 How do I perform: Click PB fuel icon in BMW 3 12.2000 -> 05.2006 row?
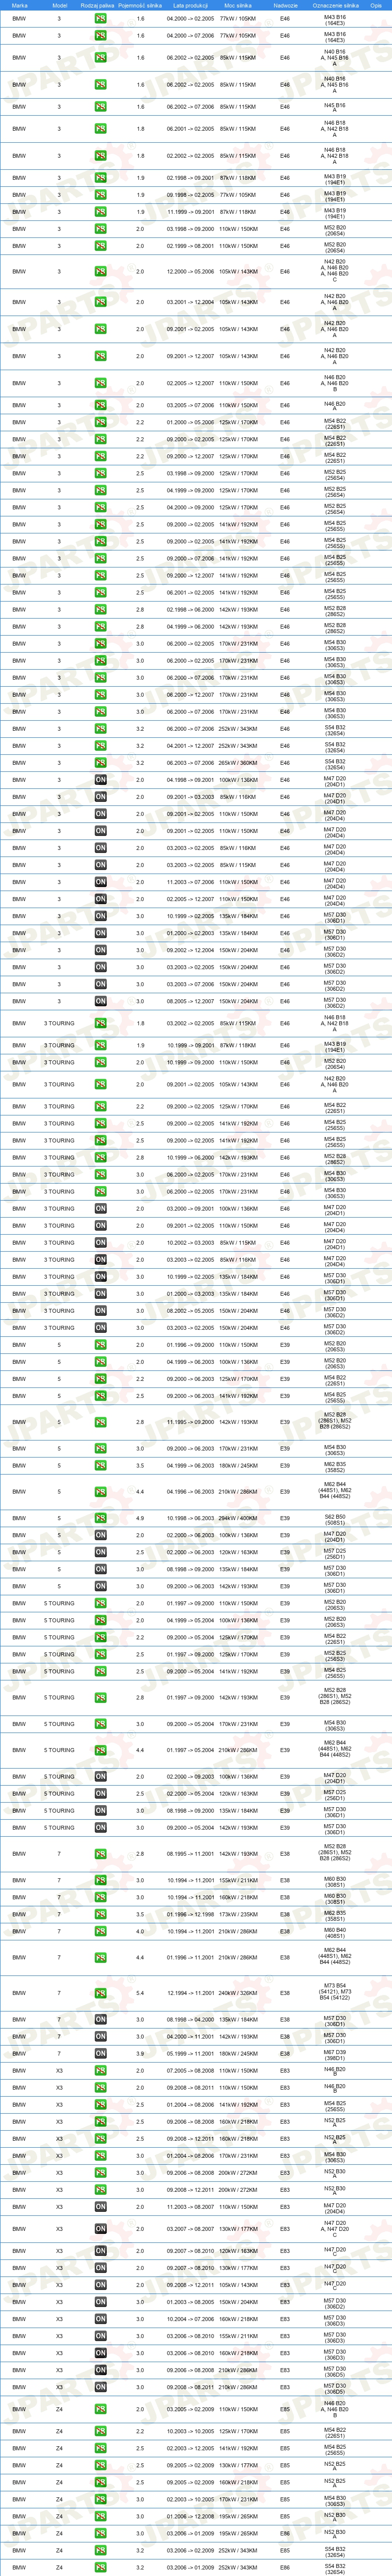coord(101,271)
